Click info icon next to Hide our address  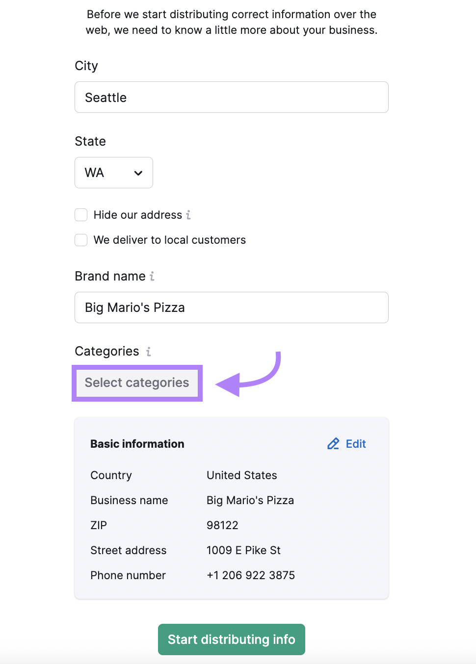188,215
